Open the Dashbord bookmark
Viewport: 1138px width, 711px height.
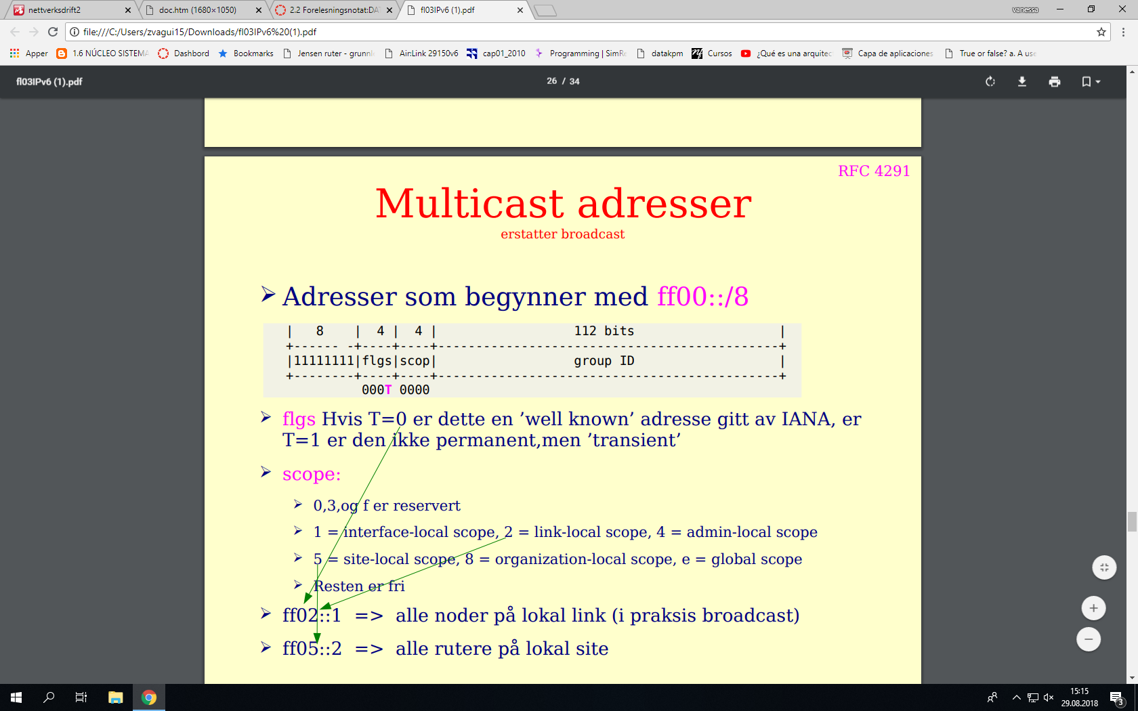point(184,53)
